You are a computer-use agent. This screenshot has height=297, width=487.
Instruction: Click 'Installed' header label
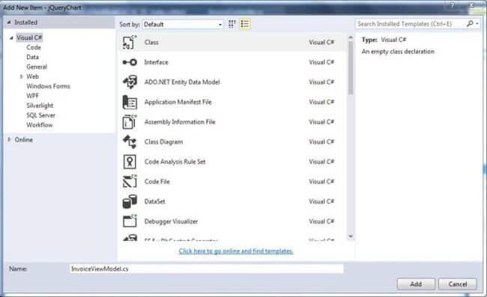pos(25,22)
